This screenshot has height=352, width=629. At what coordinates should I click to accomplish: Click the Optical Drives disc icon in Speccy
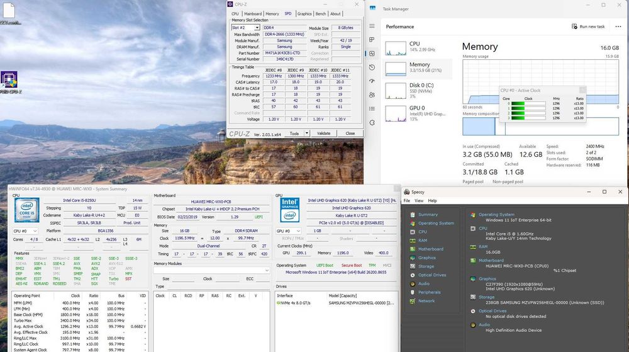pyautogui.click(x=413, y=275)
